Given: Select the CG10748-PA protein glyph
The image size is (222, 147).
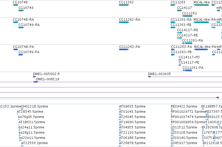Looking at the screenshot, I should [x=15, y=49].
